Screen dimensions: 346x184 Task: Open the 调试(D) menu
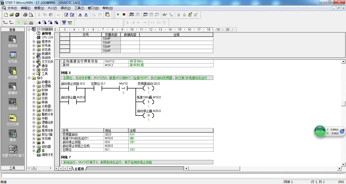(x=66, y=8)
